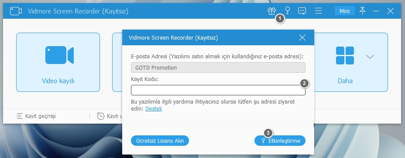Open the Destek support link
The width and height of the screenshot is (405, 158).
(x=154, y=109)
